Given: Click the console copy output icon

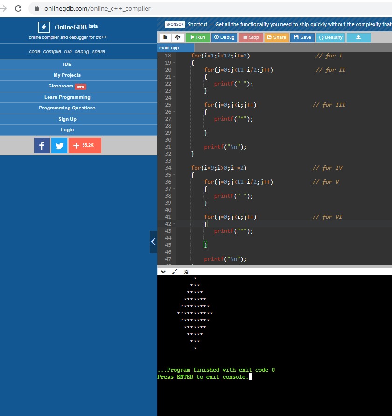Looking at the screenshot, I should [x=186, y=271].
